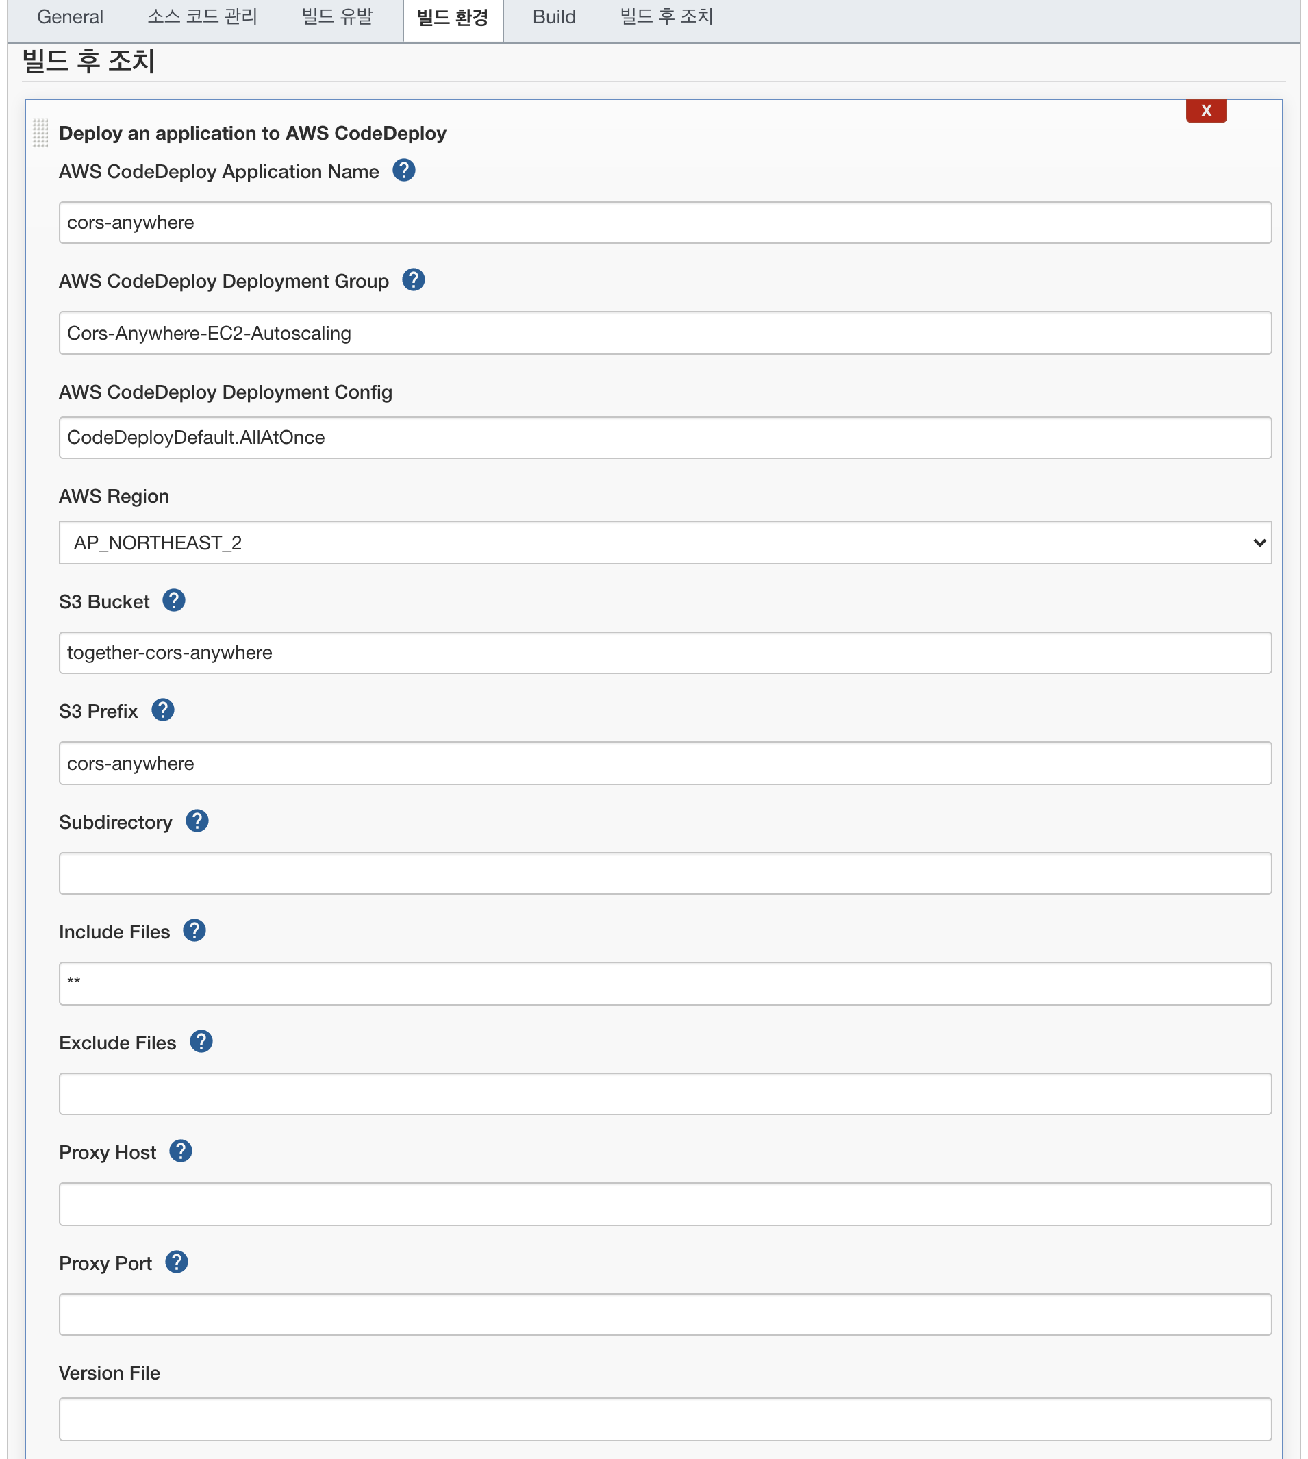Image resolution: width=1308 pixels, height=1459 pixels.
Task: Focus the empty Subdirectory input
Action: pos(665,873)
